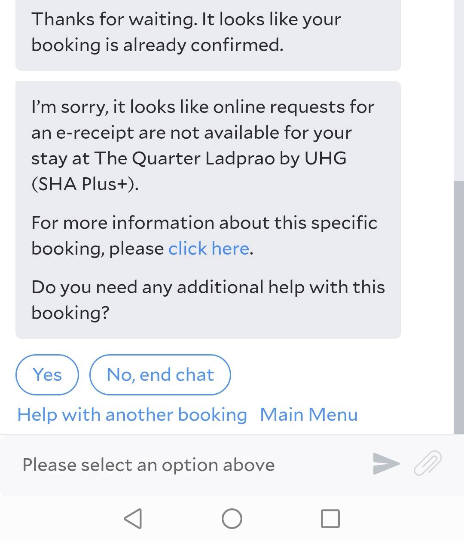Tap booking is already confirmed text
The width and height of the screenshot is (464, 541).
coord(157,45)
